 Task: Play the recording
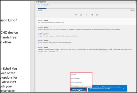86,15
